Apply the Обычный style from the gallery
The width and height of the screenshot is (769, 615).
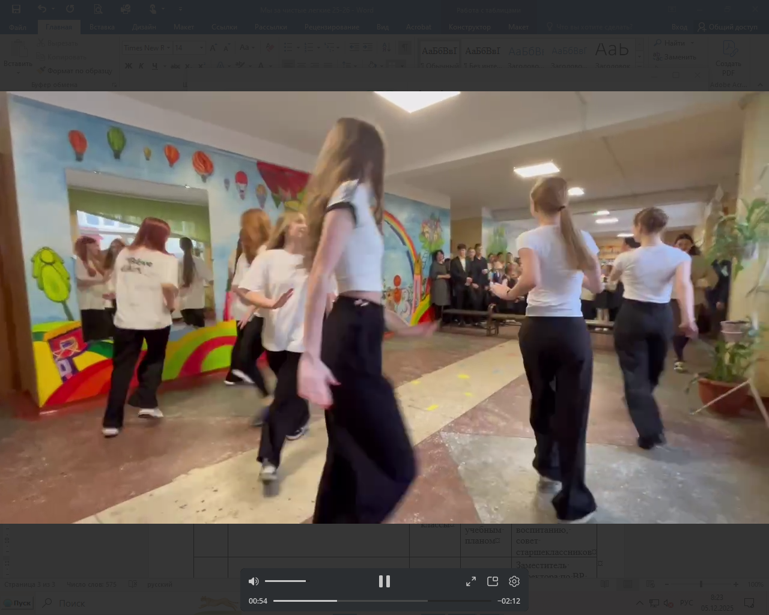point(440,55)
